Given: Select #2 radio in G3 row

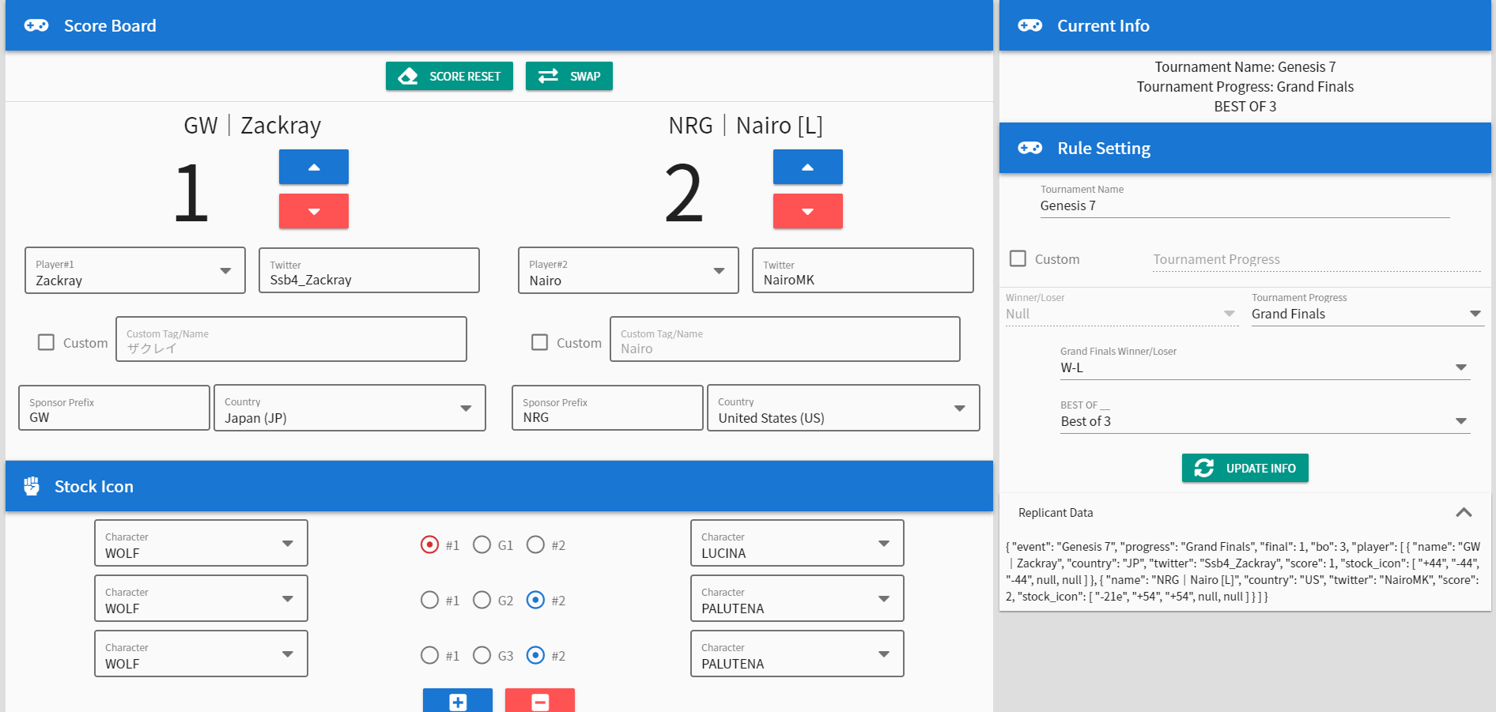Looking at the screenshot, I should (x=535, y=655).
